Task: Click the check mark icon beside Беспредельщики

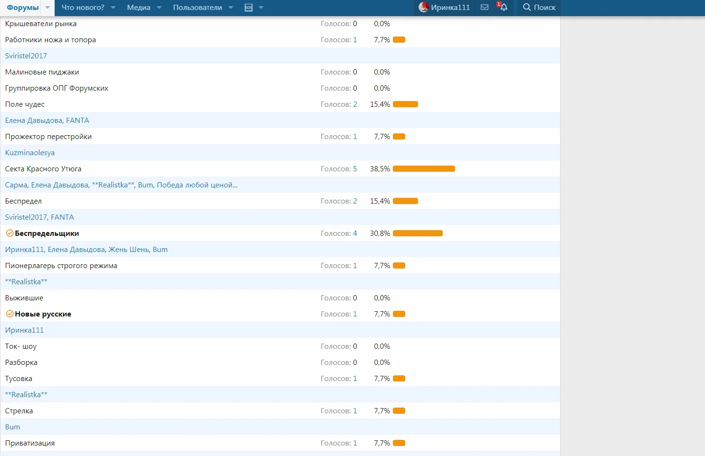Action: tap(10, 233)
